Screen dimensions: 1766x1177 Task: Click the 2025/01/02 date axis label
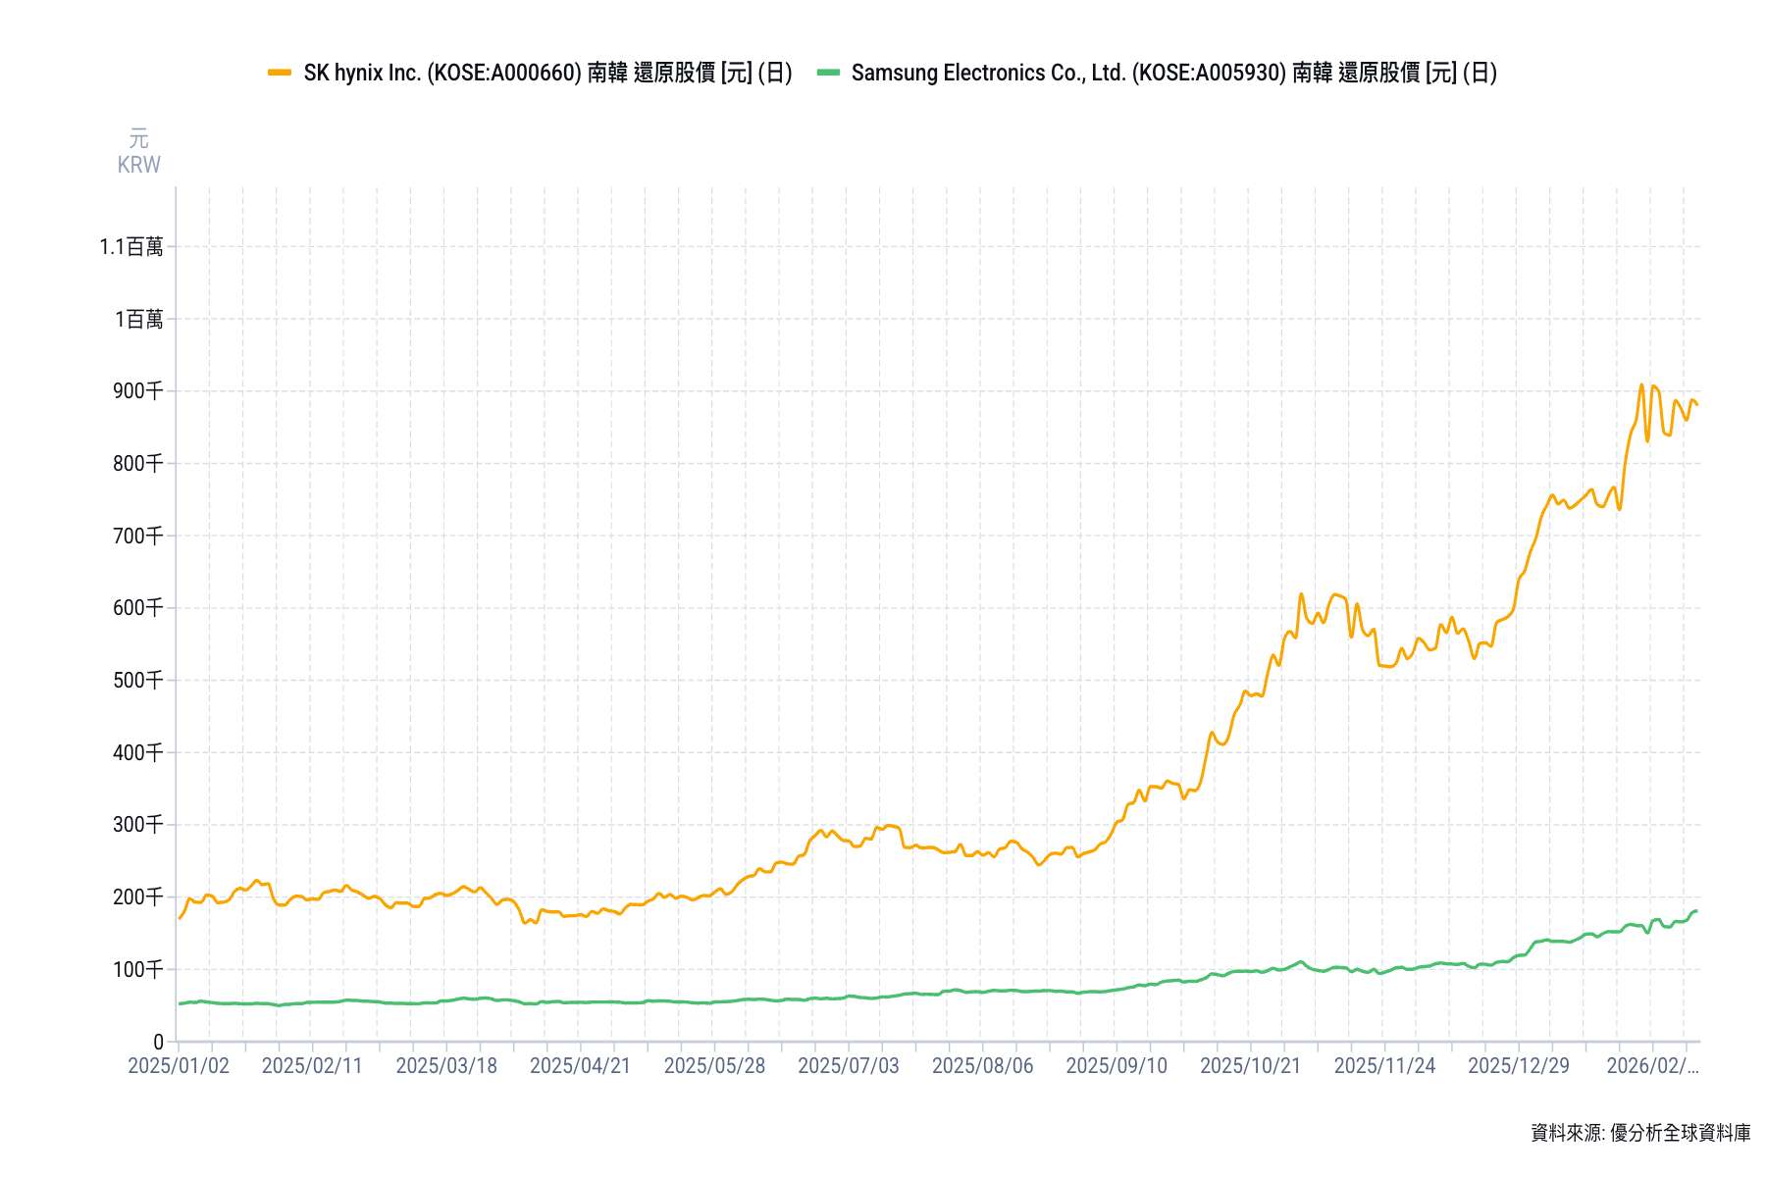coord(179,1066)
